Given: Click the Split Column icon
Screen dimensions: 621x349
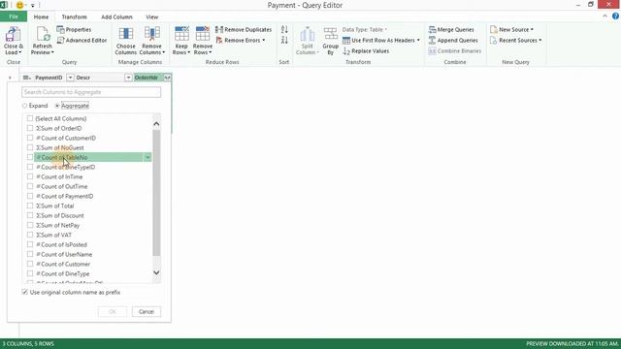Looking at the screenshot, I should coord(307,35).
